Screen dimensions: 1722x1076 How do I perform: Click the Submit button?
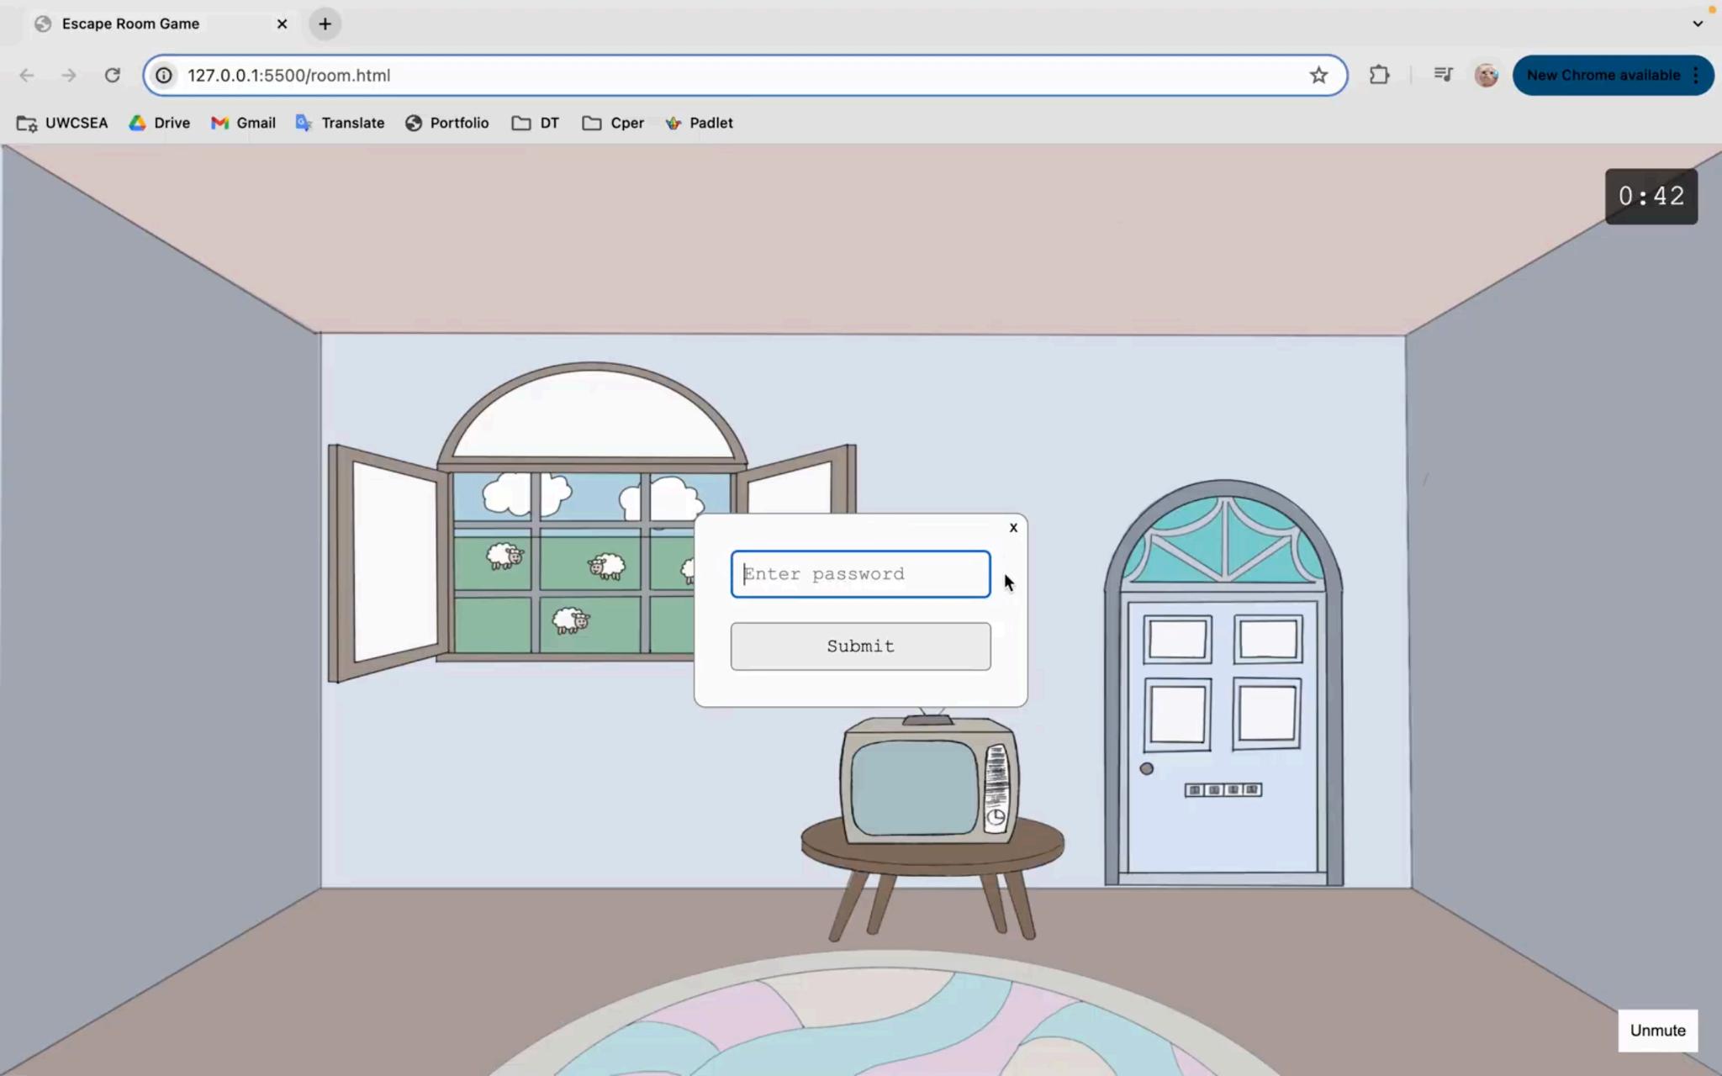(x=860, y=646)
